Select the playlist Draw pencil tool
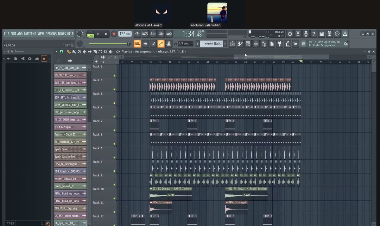The height and width of the screenshot is (226, 380). [x=69, y=52]
